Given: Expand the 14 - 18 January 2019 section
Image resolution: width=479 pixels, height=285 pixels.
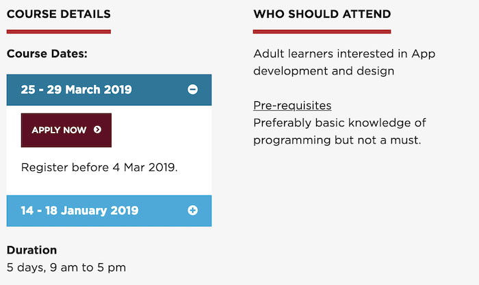Looking at the screenshot, I should coord(79,211).
